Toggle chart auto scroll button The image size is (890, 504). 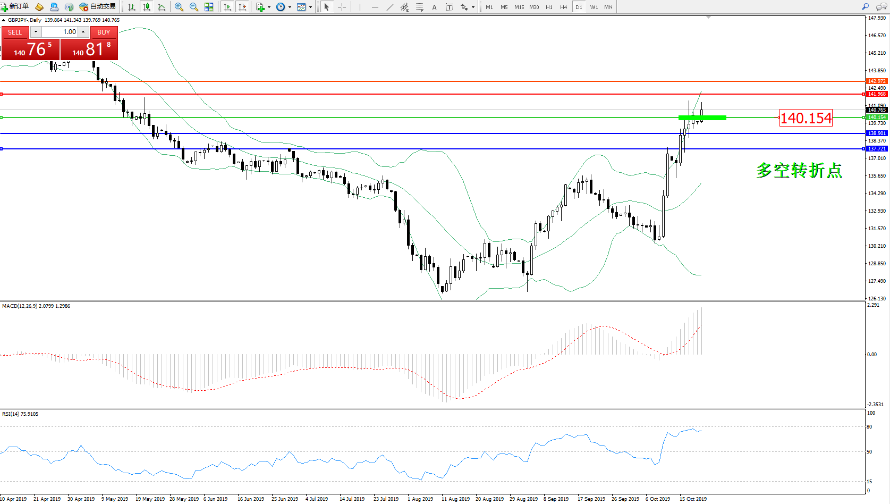(227, 7)
